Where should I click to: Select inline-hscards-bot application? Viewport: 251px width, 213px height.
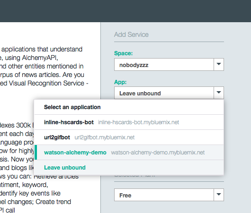129,122
